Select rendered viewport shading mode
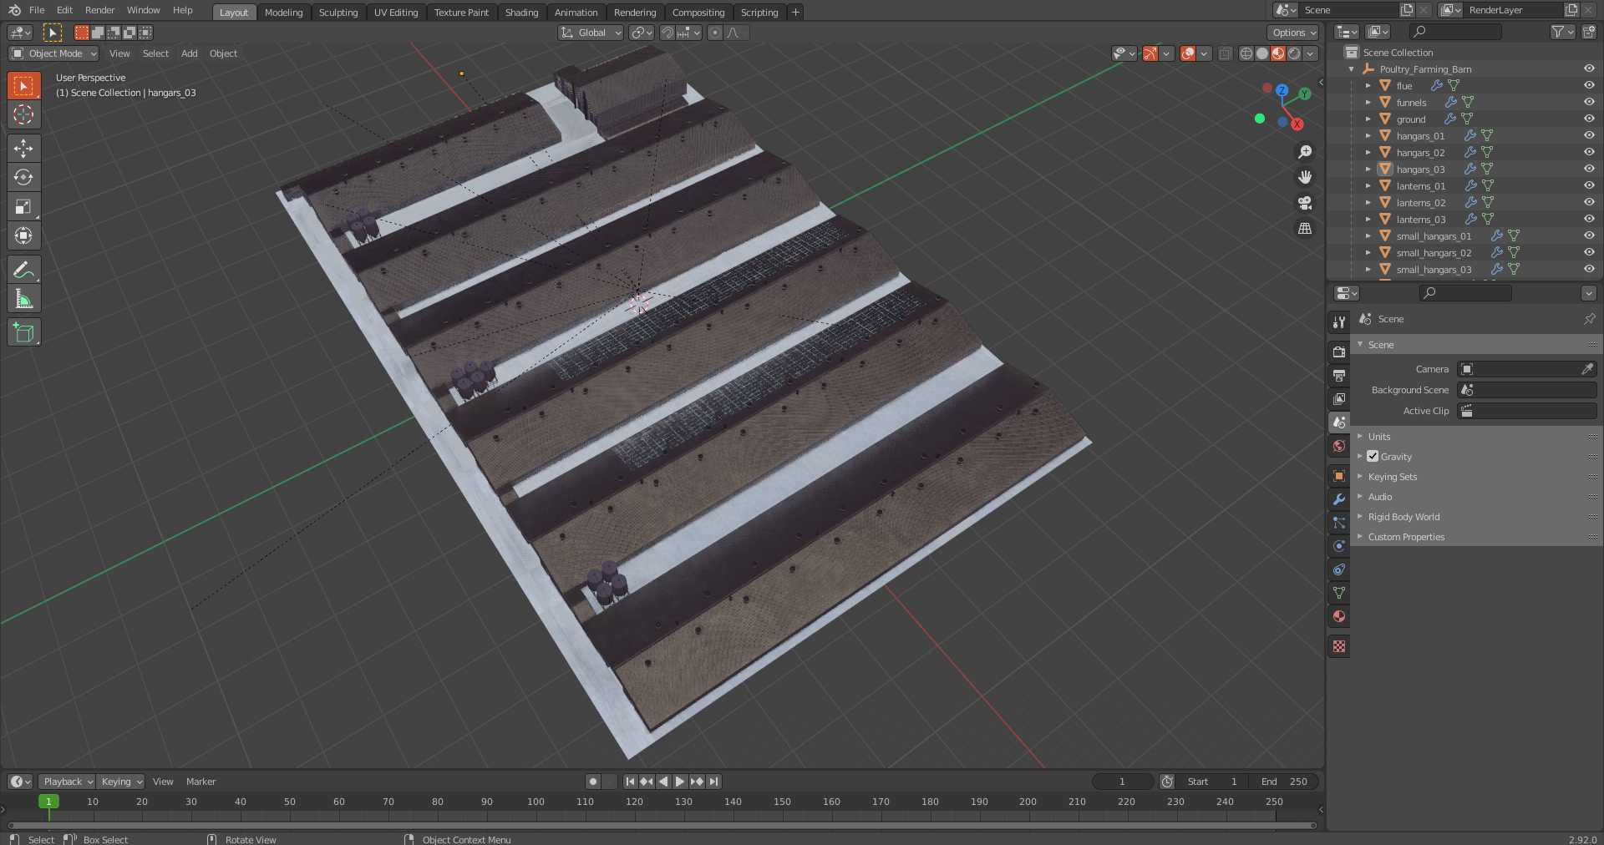 1294,53
